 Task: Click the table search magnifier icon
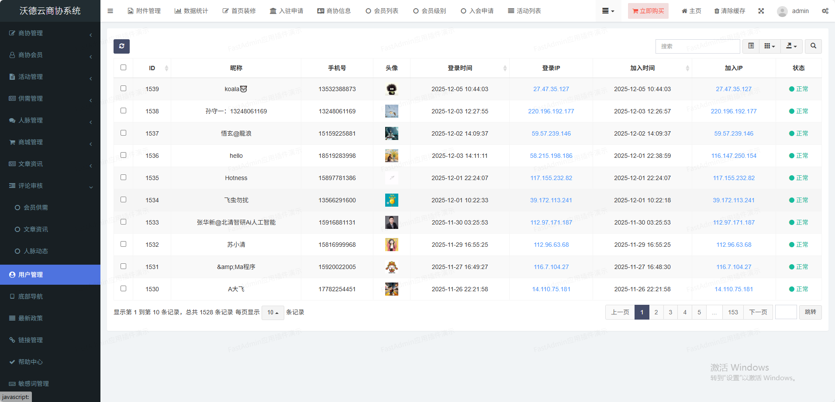coord(813,46)
